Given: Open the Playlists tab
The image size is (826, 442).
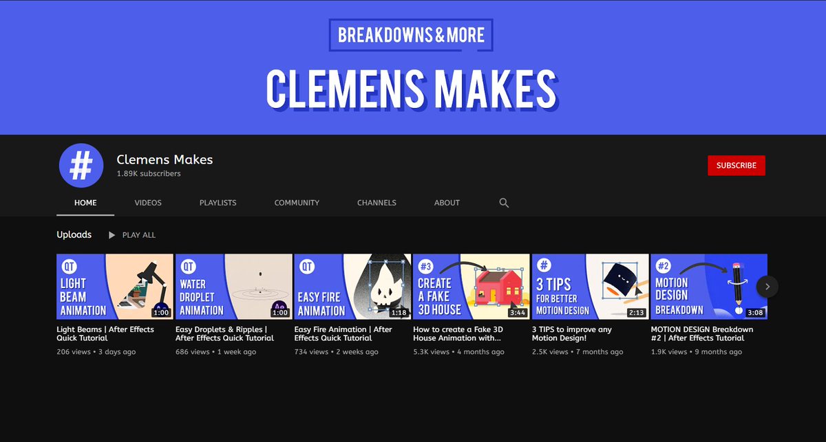Looking at the screenshot, I should [x=218, y=203].
